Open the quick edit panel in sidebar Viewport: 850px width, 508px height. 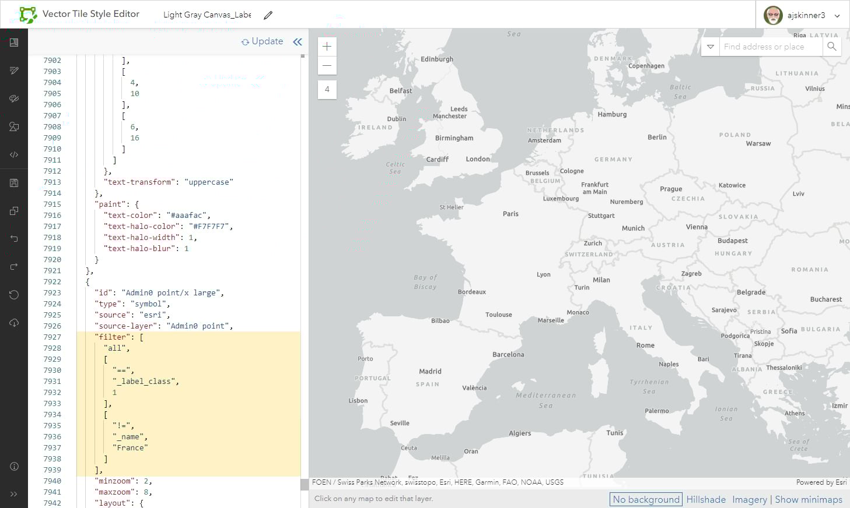(x=14, y=43)
